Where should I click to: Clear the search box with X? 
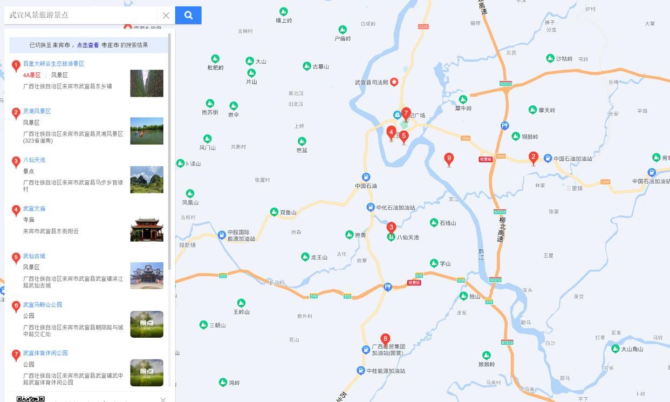pos(166,15)
